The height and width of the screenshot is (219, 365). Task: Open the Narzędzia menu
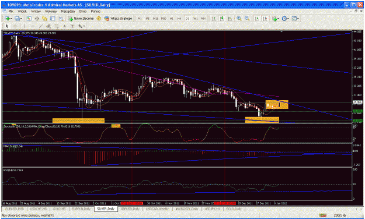coord(68,11)
